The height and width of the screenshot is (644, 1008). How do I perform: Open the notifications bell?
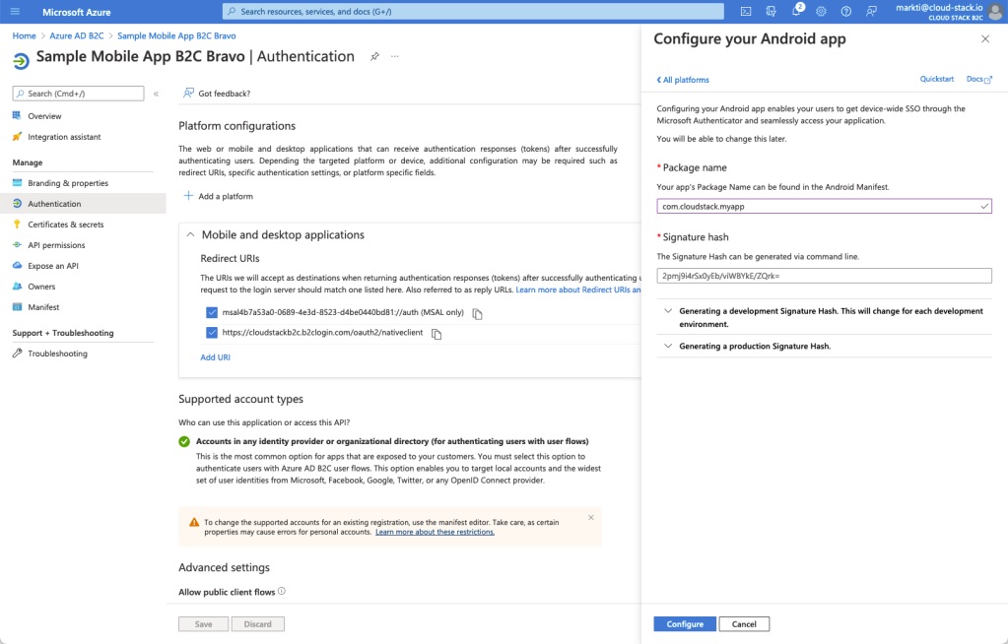[796, 11]
